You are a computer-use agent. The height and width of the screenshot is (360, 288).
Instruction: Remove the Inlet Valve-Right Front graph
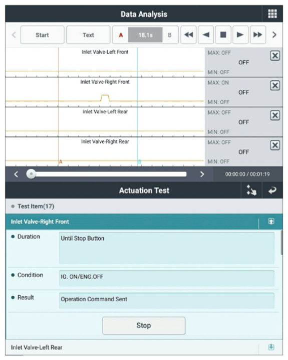click(x=275, y=85)
